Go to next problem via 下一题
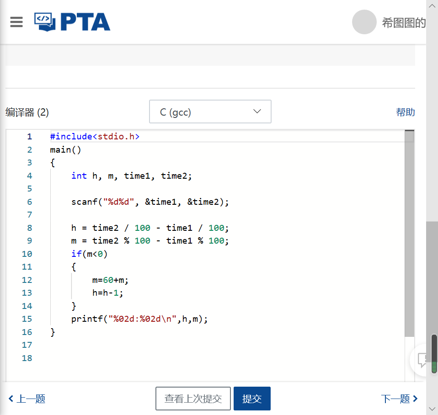This screenshot has width=438, height=415. 399,399
